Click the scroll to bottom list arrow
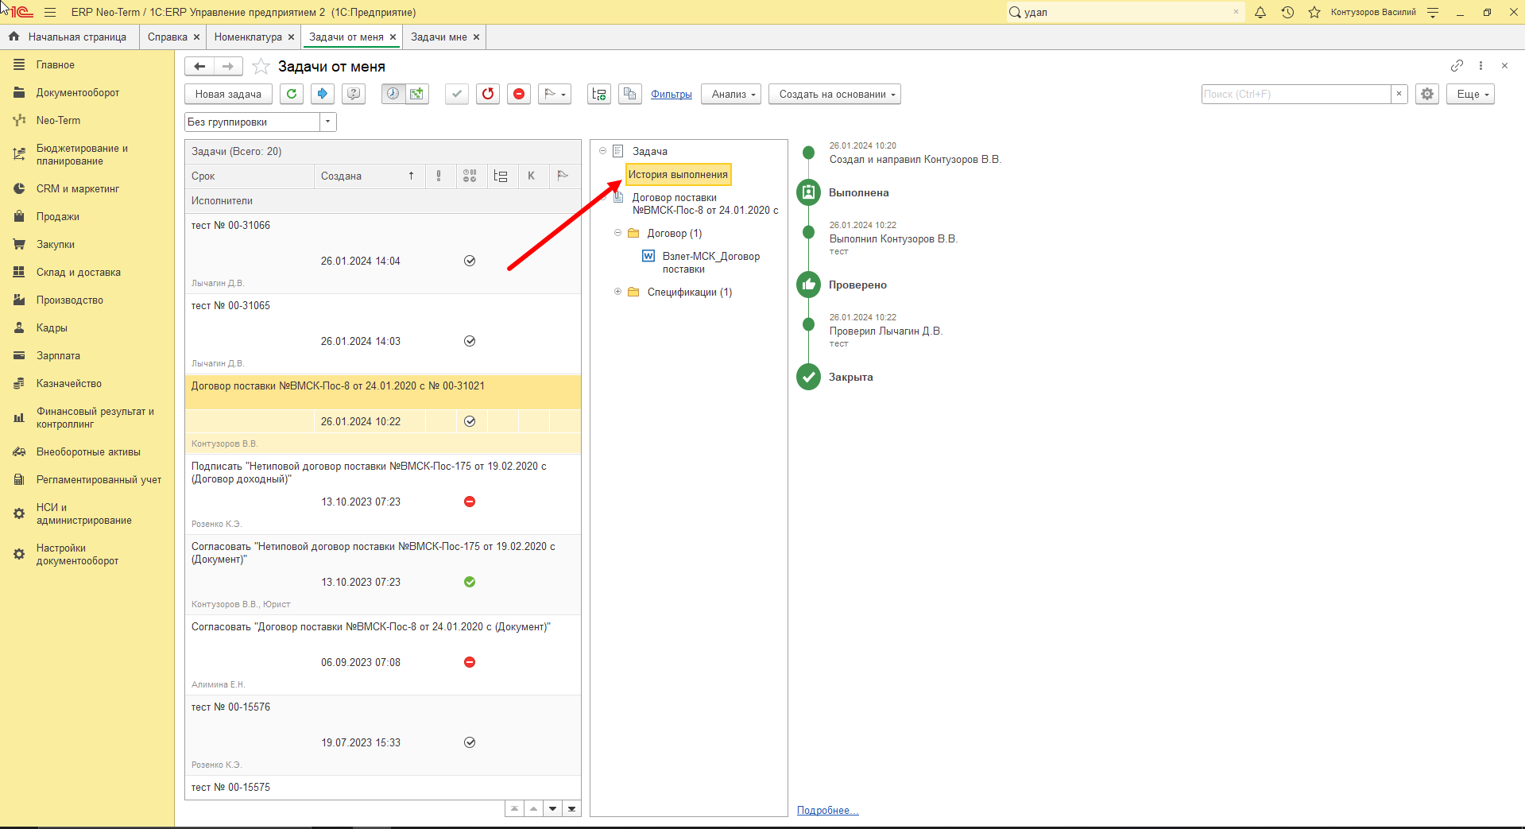1525x829 pixels. [571, 808]
